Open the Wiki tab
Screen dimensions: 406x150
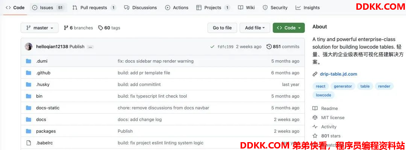click(x=246, y=8)
